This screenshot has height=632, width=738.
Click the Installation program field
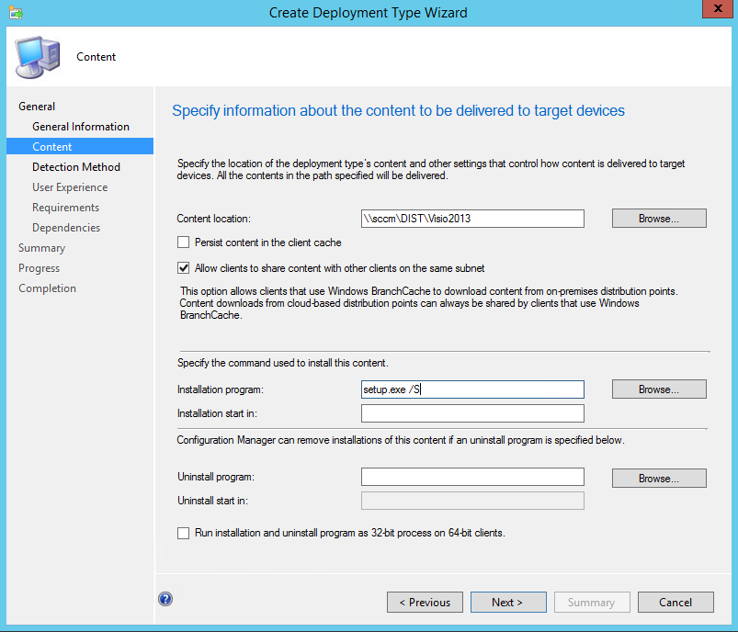[472, 389]
